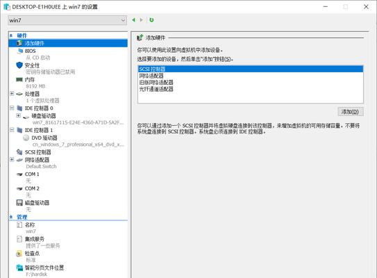Select 光纤通道适配器 in the device list

[x=250, y=89]
